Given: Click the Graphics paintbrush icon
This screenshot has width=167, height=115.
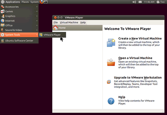Looking at the screenshot, I should 2,16.
